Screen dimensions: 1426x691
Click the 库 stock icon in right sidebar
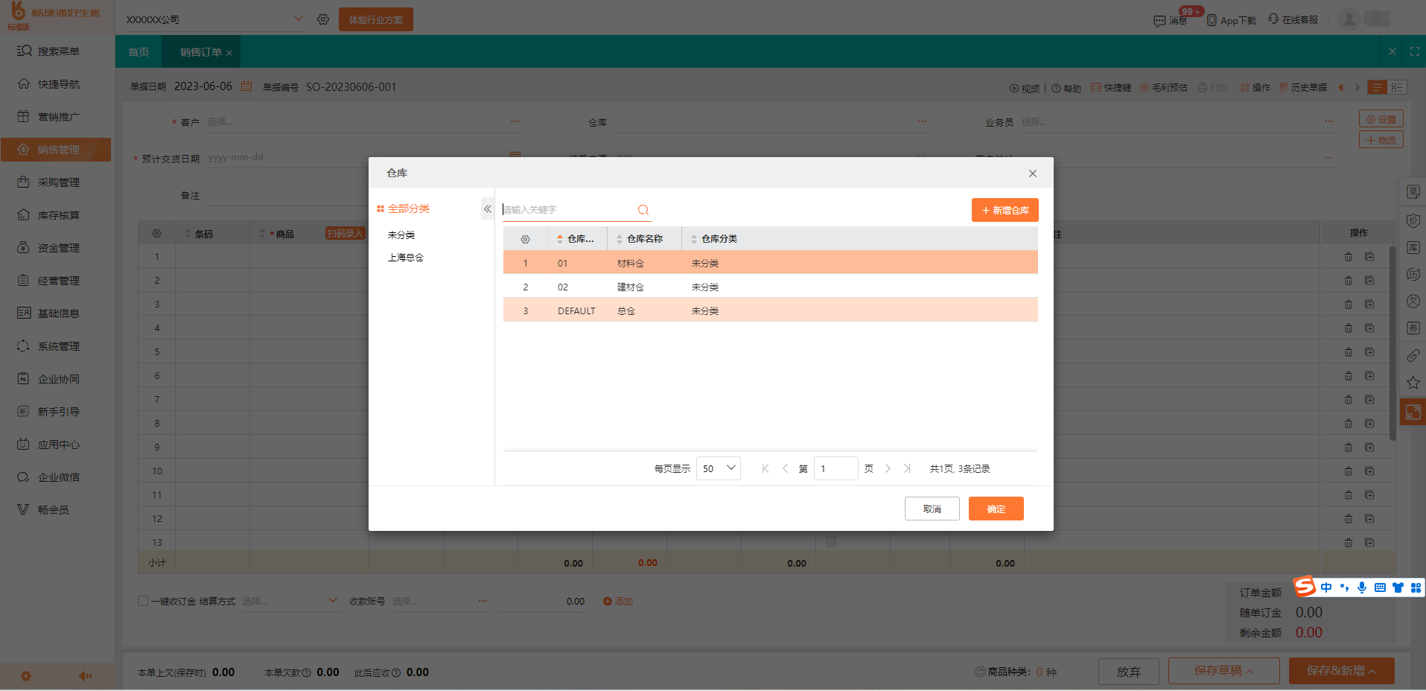(1412, 246)
